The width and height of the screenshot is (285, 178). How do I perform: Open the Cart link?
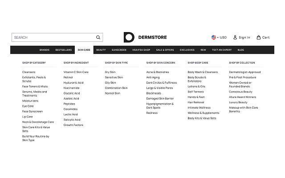pyautogui.click(x=266, y=37)
